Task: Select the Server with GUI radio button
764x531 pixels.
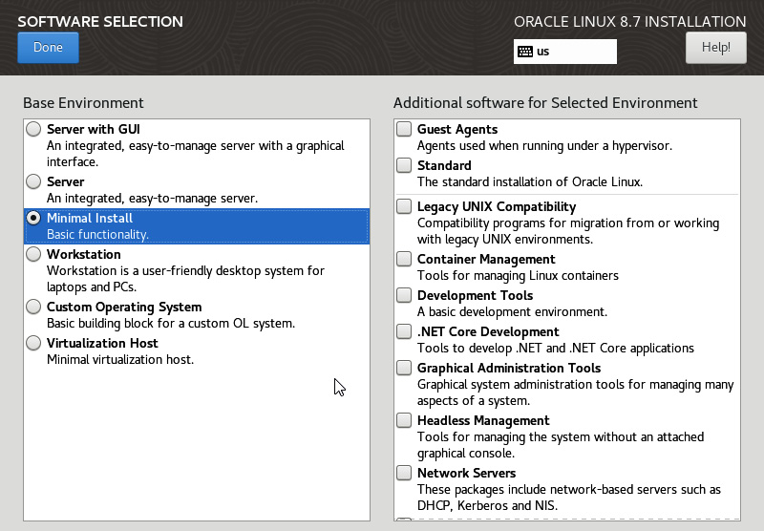Action: (33, 130)
